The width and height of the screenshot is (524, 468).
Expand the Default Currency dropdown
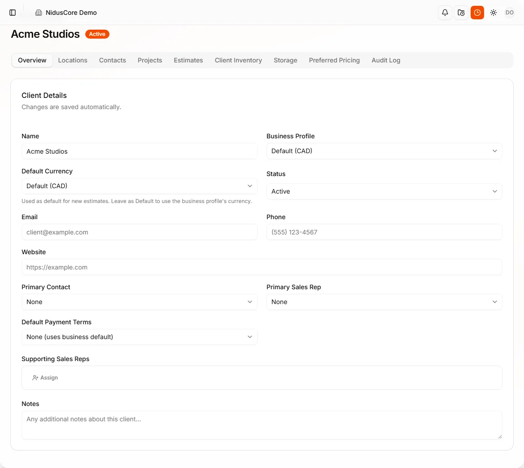coord(140,186)
